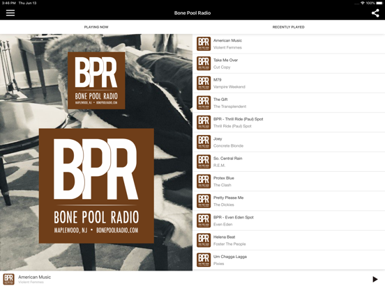
Task: Select 'Pretty Please Me' song title
Action: (x=228, y=198)
